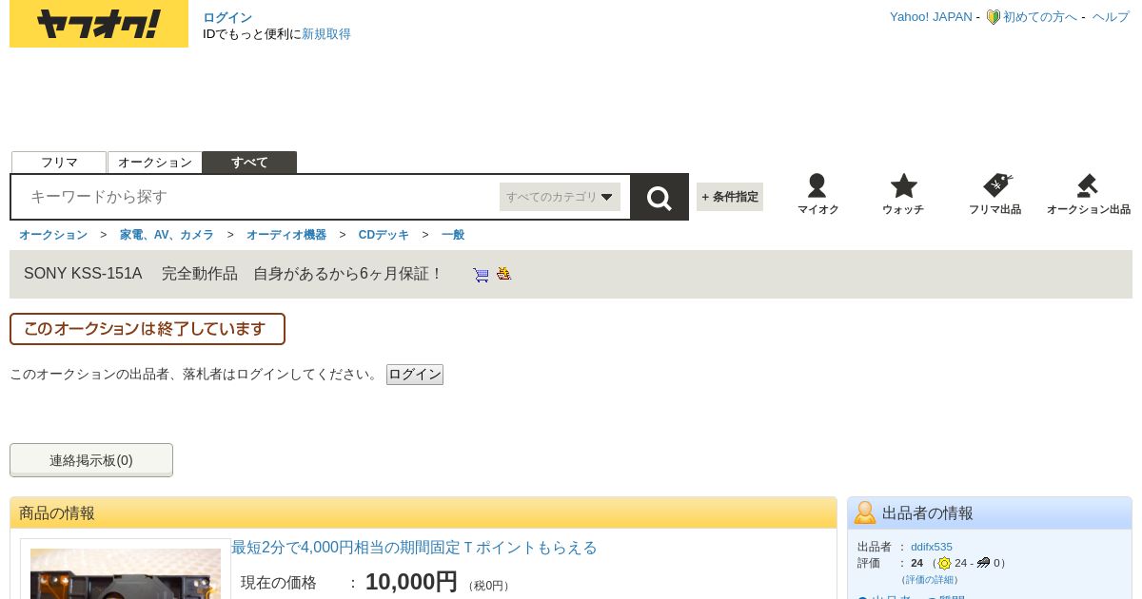Open the 連絡掲示板(0) button
This screenshot has height=599, width=1142.
point(91,460)
